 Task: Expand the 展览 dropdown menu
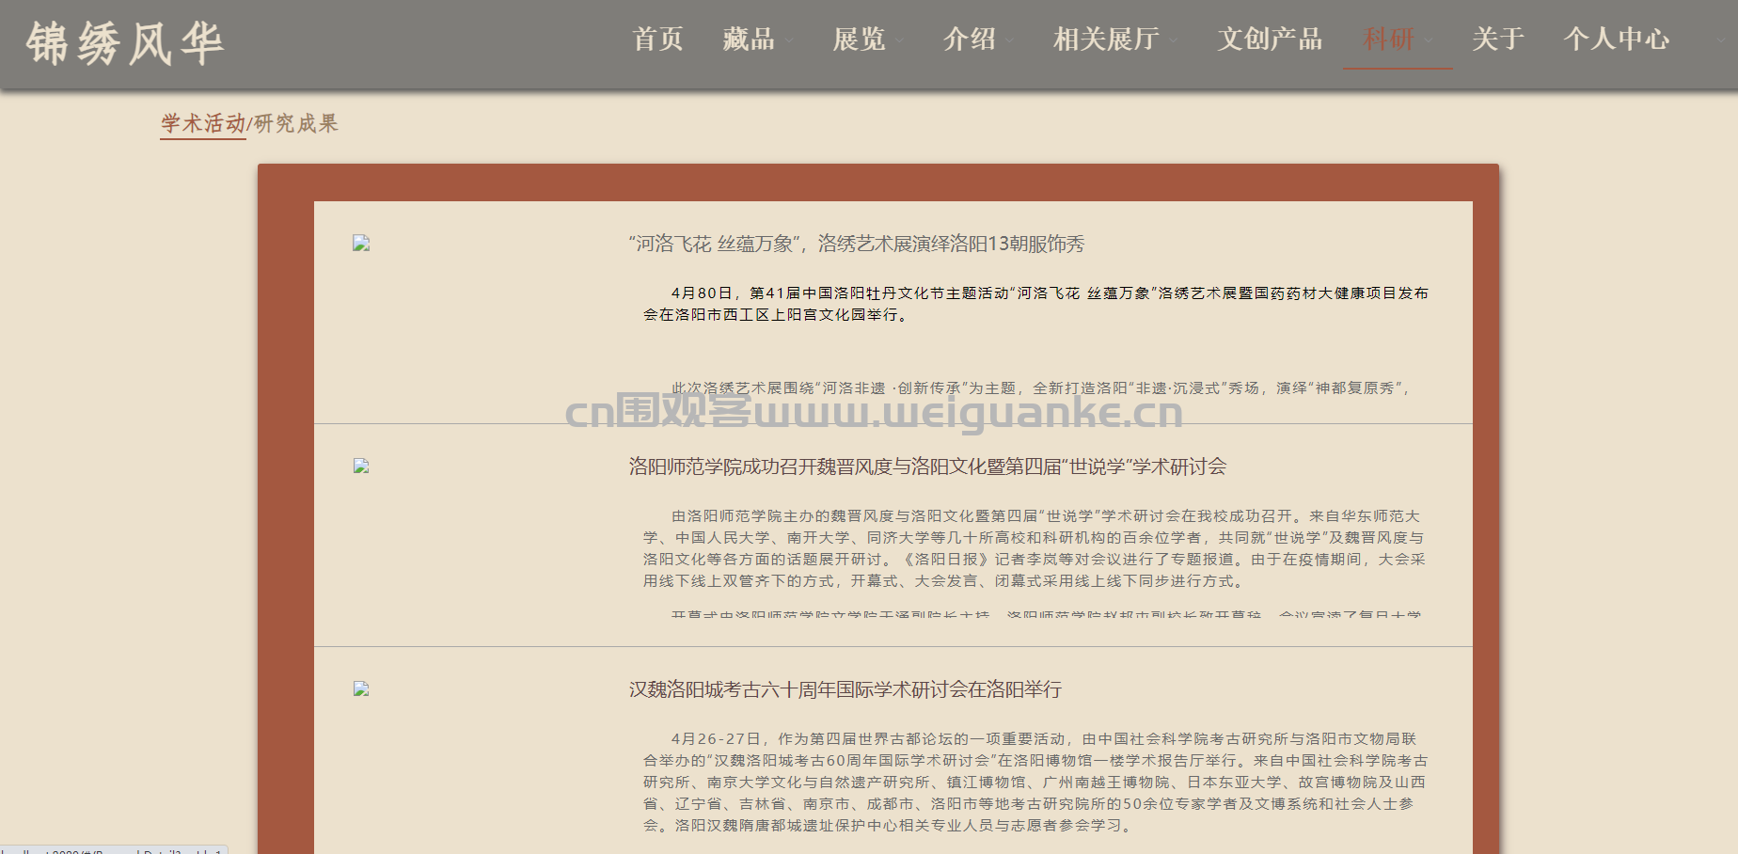pyautogui.click(x=867, y=40)
